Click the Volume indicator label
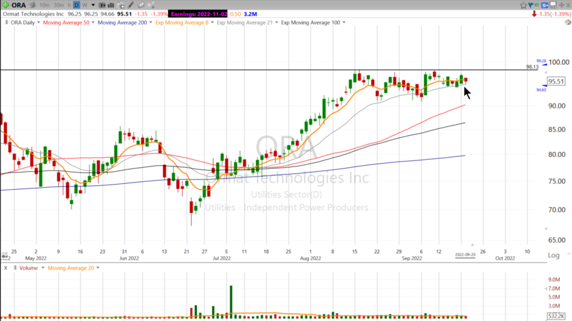The width and height of the screenshot is (572, 321). (x=29, y=268)
